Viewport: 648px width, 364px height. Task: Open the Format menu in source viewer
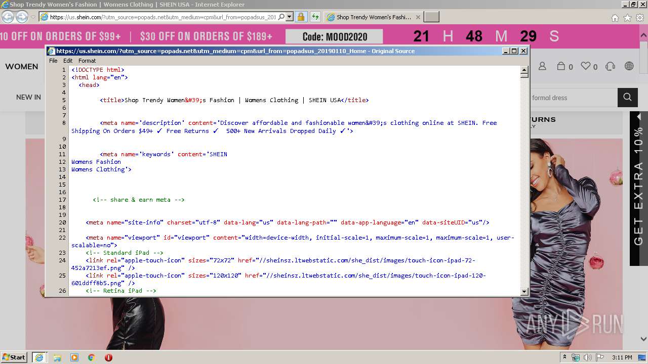click(x=87, y=61)
